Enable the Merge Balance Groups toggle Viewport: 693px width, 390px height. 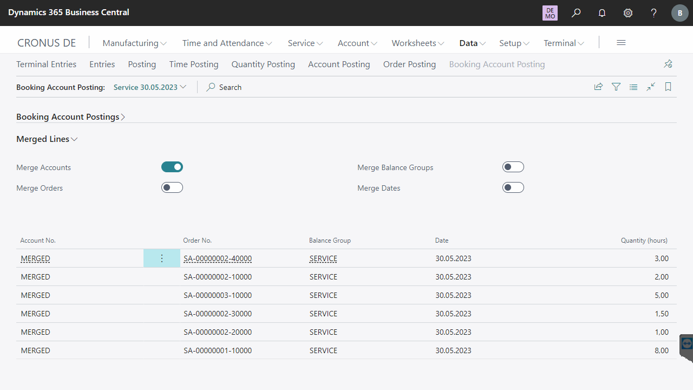pyautogui.click(x=513, y=167)
